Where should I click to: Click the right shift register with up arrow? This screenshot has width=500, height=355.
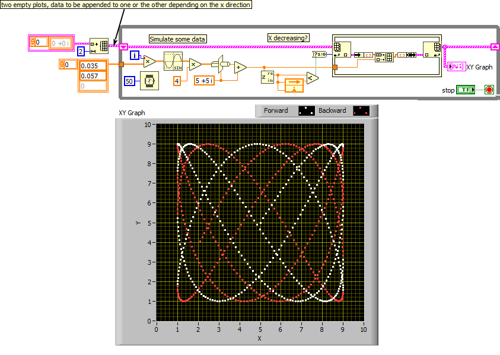(x=495, y=47)
